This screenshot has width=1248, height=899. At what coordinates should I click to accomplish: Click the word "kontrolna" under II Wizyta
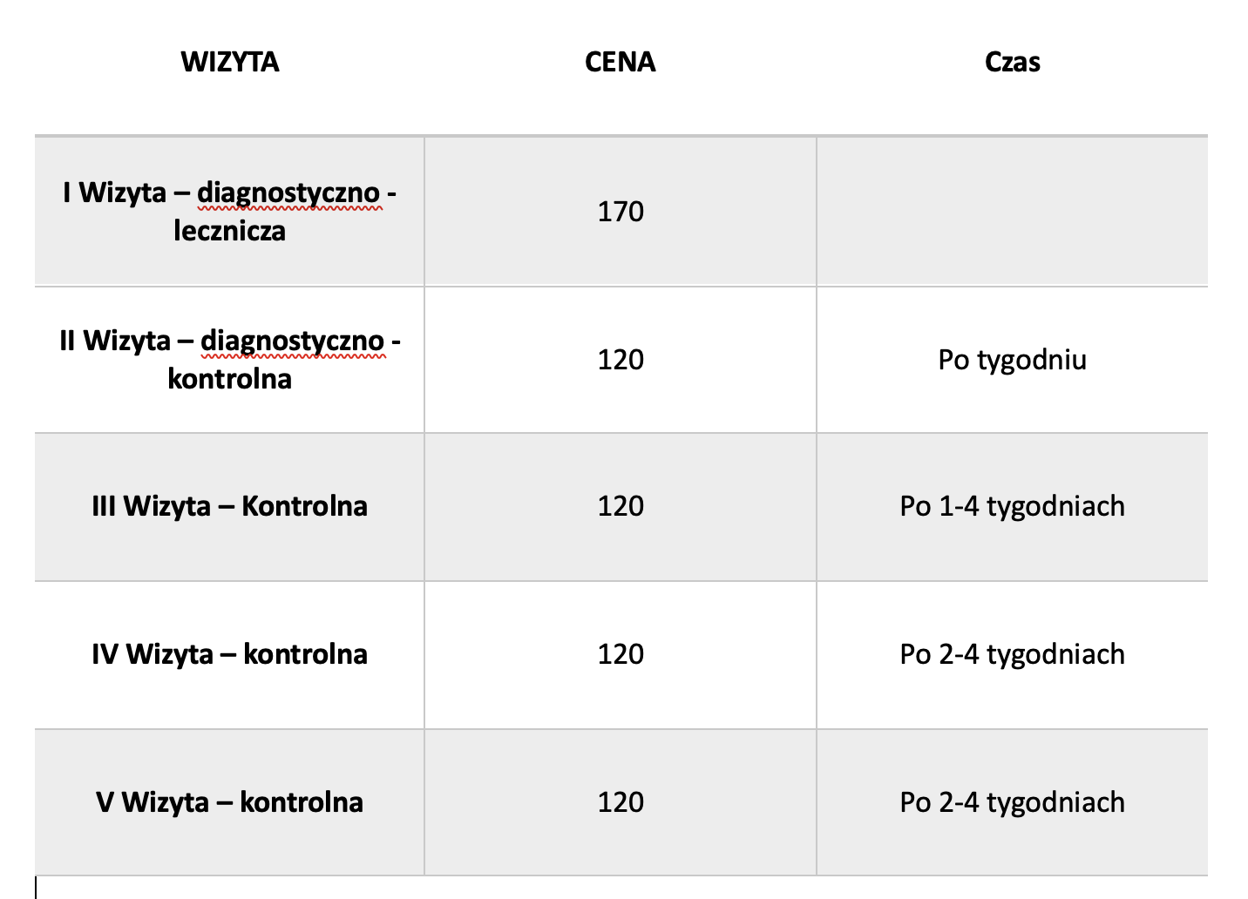coord(230,379)
